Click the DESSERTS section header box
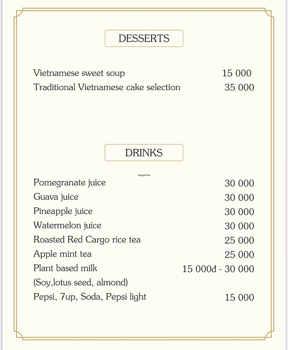The width and height of the screenshot is (288, 350). 144,38
